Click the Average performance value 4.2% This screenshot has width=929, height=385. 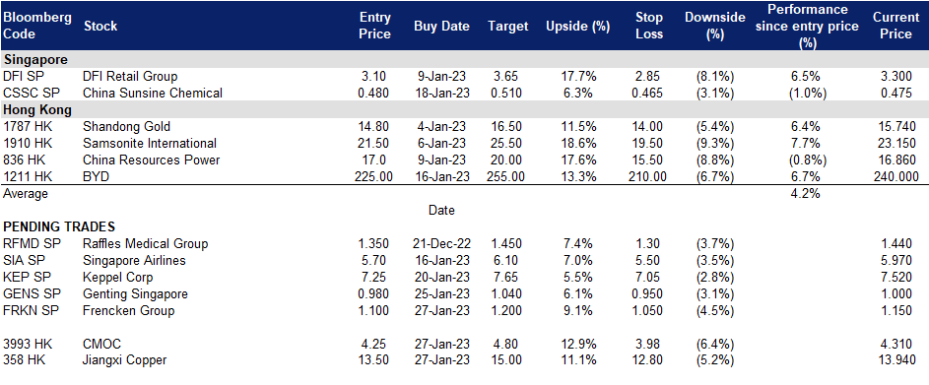click(x=805, y=193)
